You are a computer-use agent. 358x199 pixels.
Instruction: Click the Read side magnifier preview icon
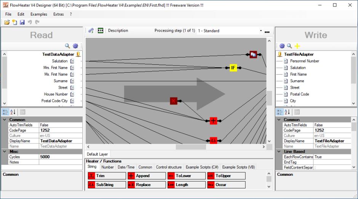(67, 46)
